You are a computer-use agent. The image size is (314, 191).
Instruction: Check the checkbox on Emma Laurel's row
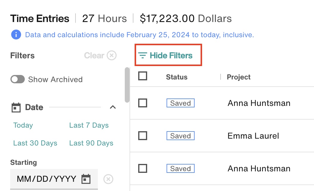[143, 136]
